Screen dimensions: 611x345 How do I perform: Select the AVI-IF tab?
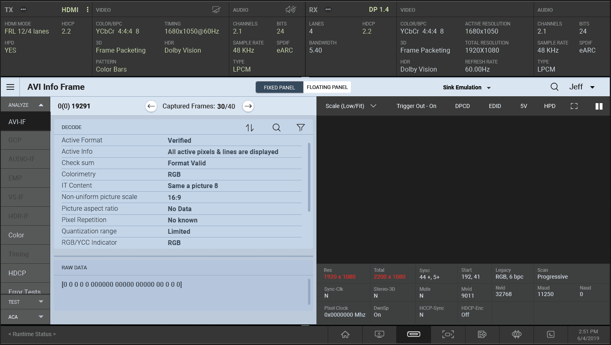25,122
